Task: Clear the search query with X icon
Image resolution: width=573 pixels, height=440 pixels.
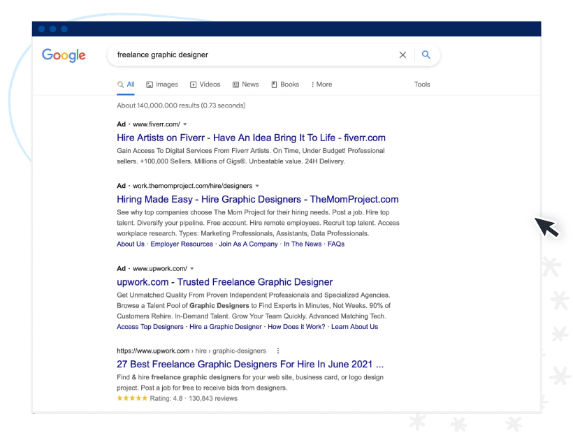Action: (x=402, y=54)
